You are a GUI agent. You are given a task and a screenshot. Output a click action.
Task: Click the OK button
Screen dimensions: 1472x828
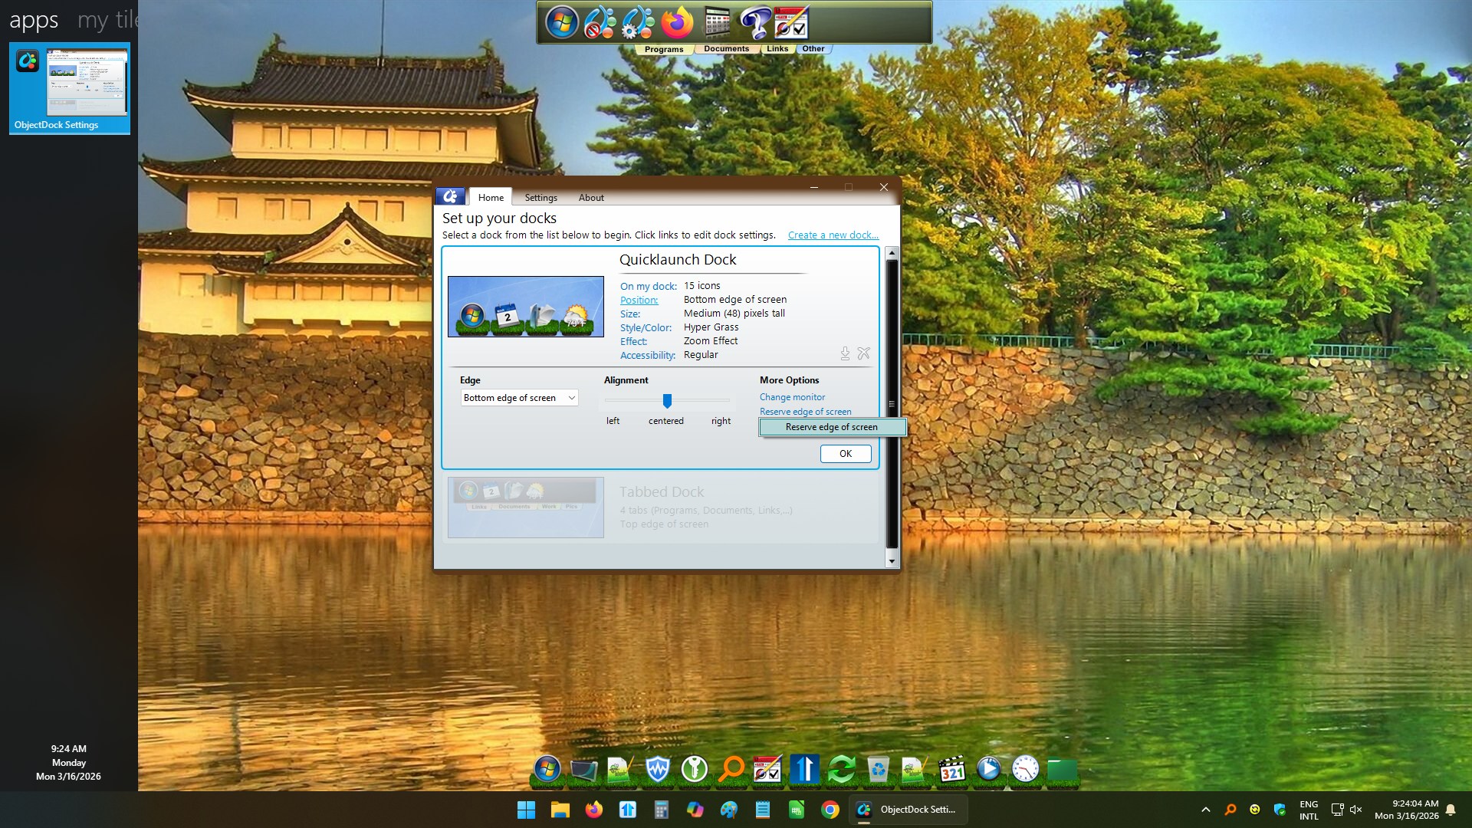845,454
